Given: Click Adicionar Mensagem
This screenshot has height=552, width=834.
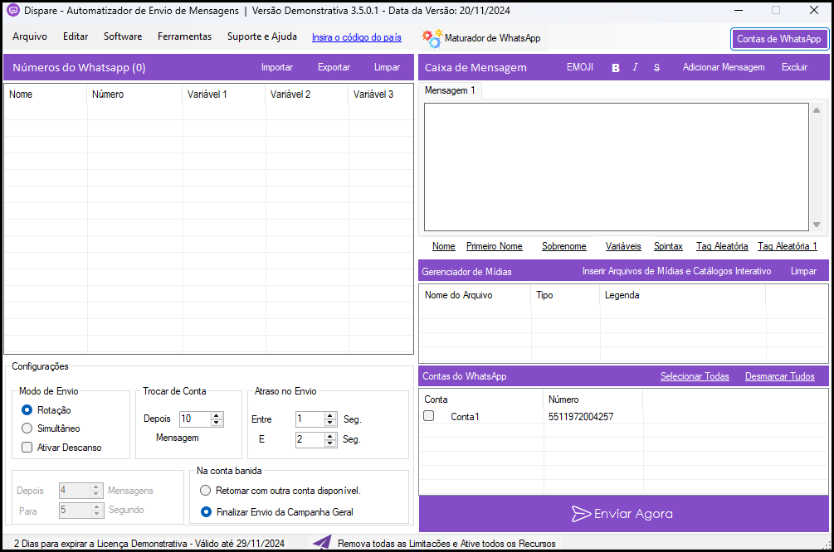Looking at the screenshot, I should click(x=724, y=67).
